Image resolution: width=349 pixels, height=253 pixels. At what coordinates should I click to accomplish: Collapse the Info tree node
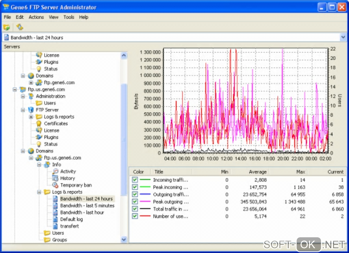(39, 165)
